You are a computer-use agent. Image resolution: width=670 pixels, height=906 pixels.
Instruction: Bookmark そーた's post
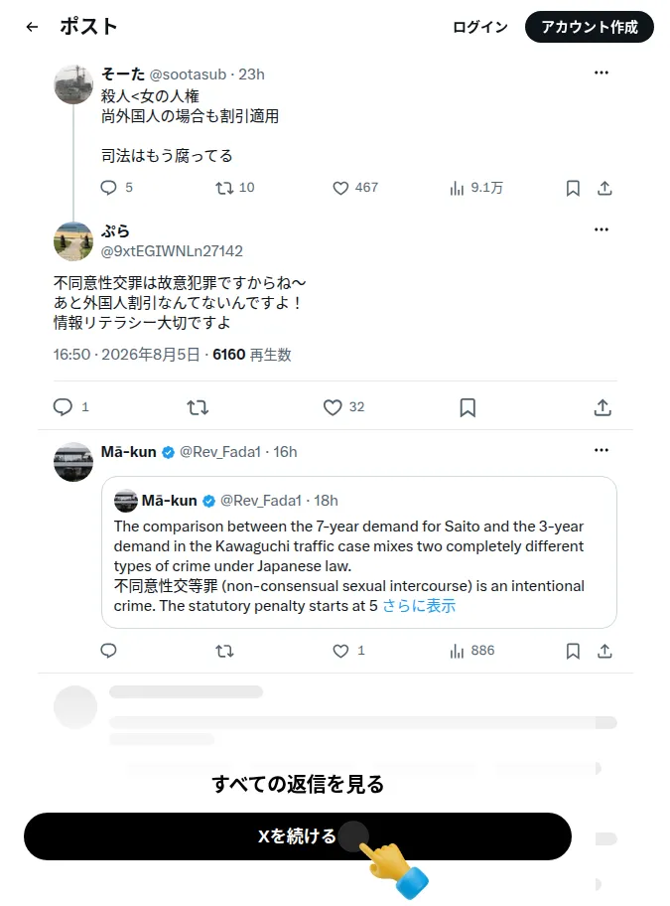[573, 188]
